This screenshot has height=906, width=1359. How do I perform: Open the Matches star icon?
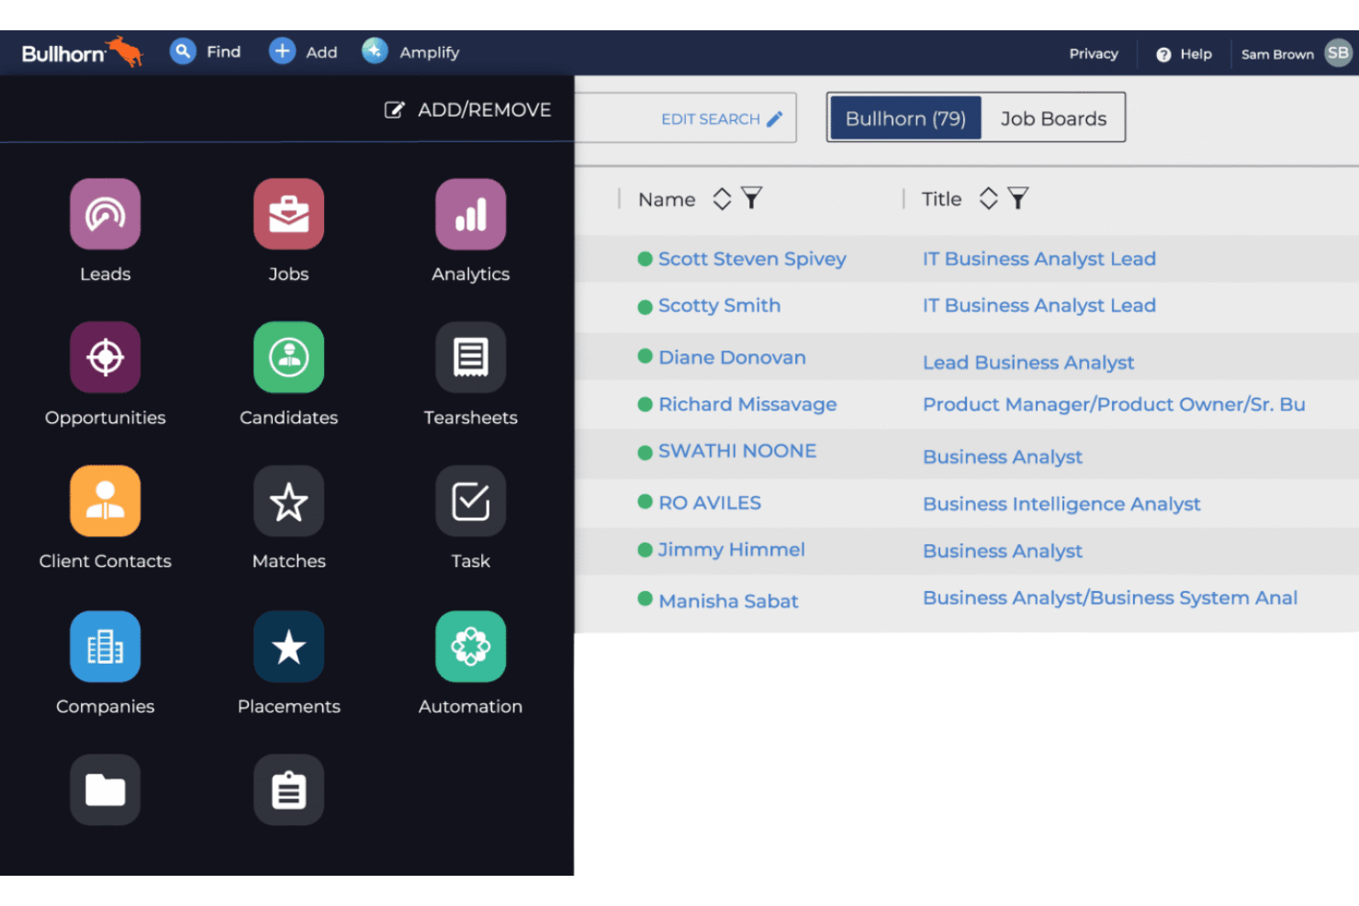click(288, 501)
